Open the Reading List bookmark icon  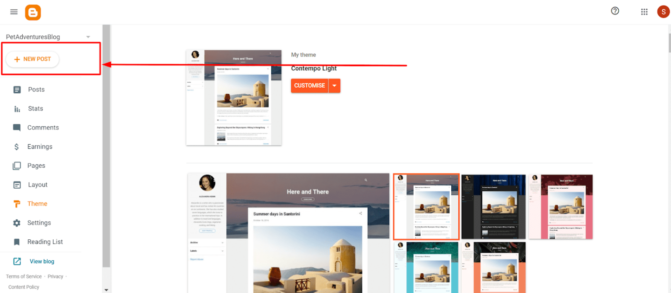(x=16, y=241)
